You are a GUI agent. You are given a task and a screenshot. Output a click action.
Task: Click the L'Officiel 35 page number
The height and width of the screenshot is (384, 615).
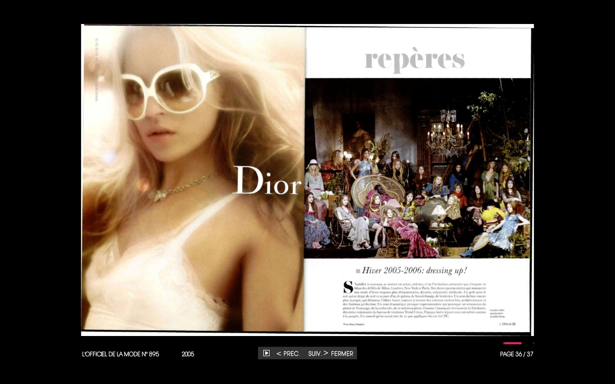(x=507, y=324)
